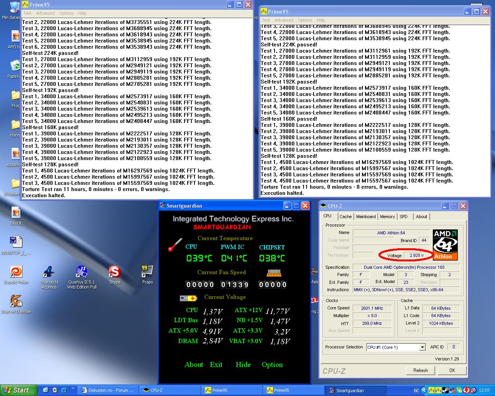Image resolution: width=495 pixels, height=396 pixels.
Task: Click the CPU temperature readout 039°C
Action: [x=199, y=258]
